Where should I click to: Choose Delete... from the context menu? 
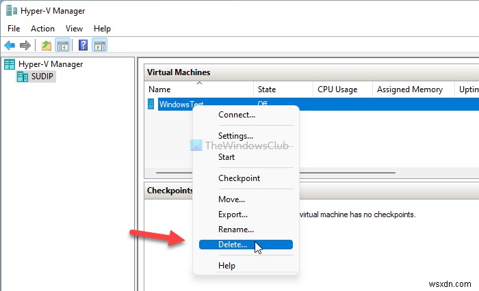[x=246, y=245]
